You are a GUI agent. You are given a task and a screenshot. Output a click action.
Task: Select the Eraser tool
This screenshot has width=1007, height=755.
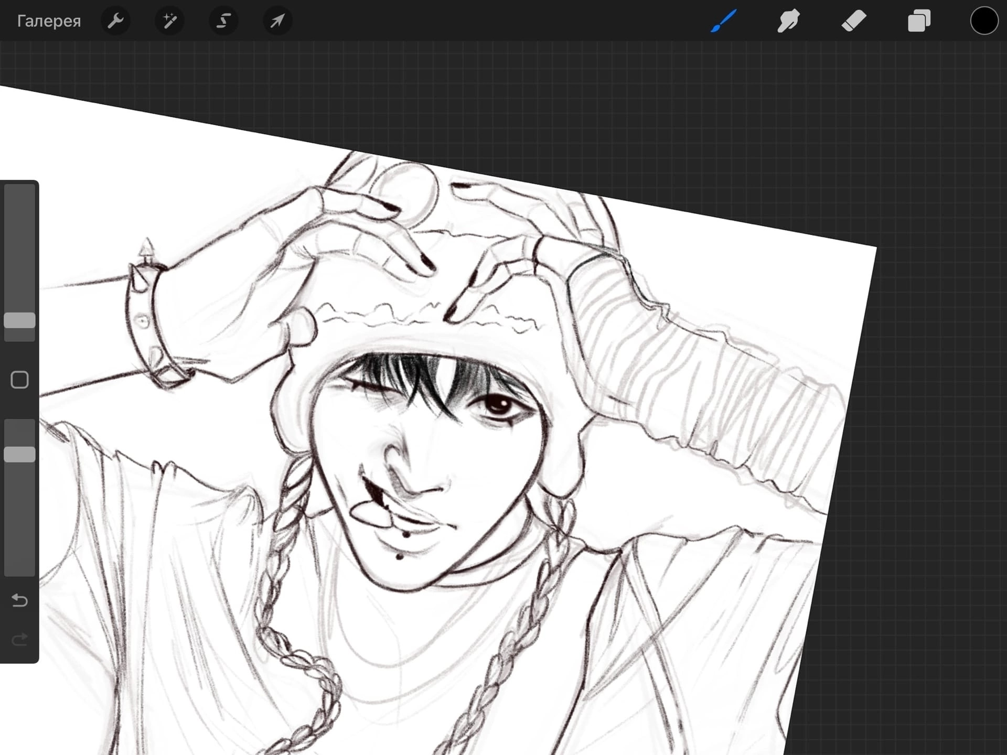click(853, 21)
